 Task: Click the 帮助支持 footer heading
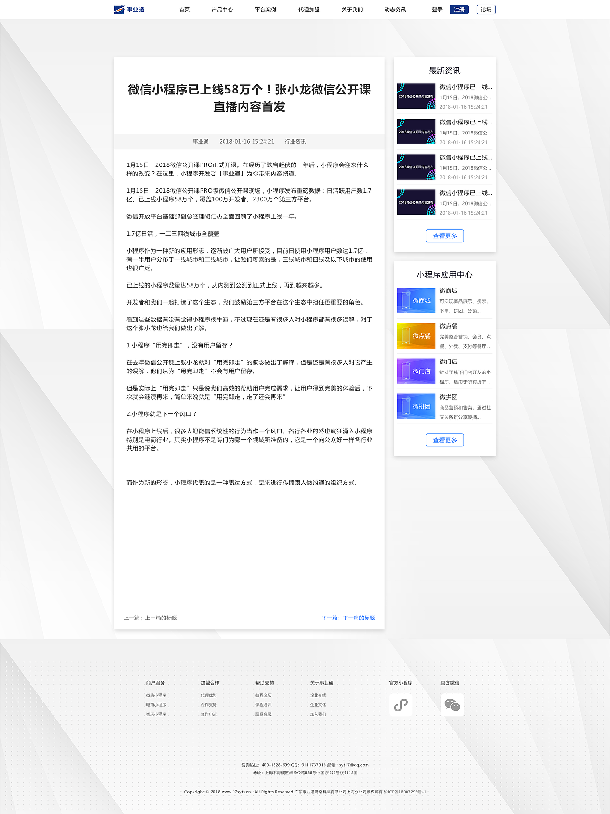[265, 683]
